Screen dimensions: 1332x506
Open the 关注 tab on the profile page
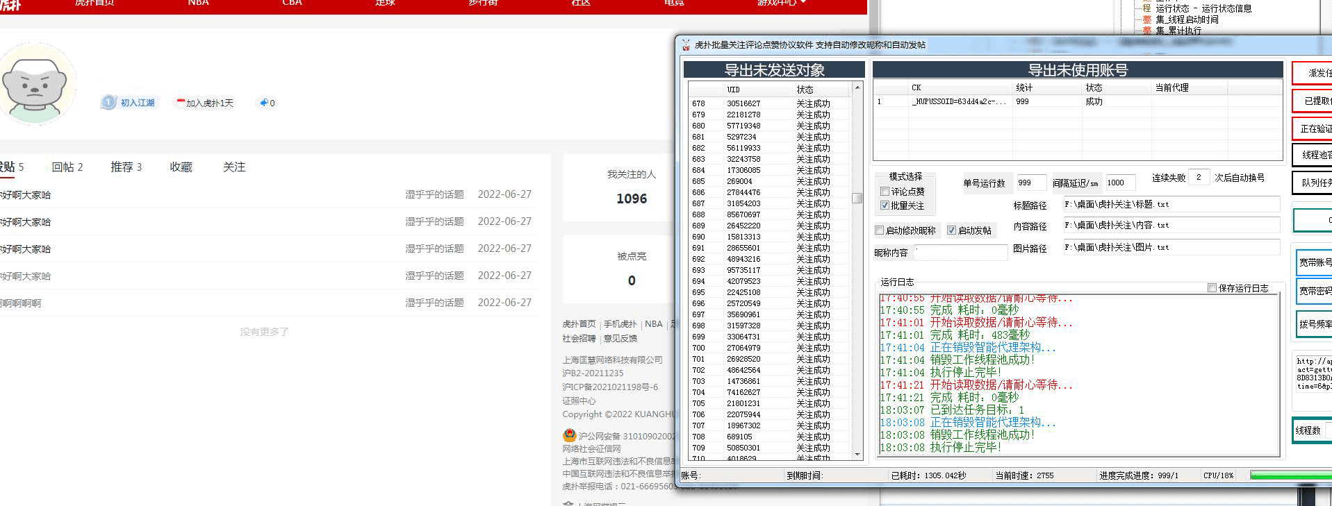coord(234,167)
